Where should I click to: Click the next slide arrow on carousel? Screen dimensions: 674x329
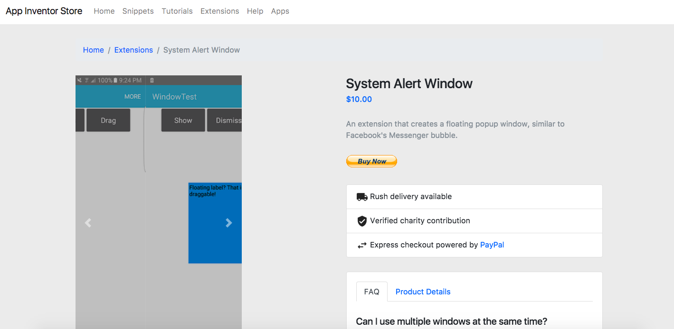pyautogui.click(x=229, y=223)
